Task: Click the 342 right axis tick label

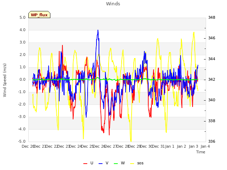Action: (212, 79)
